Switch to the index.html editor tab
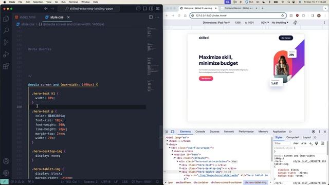 click(25, 17)
